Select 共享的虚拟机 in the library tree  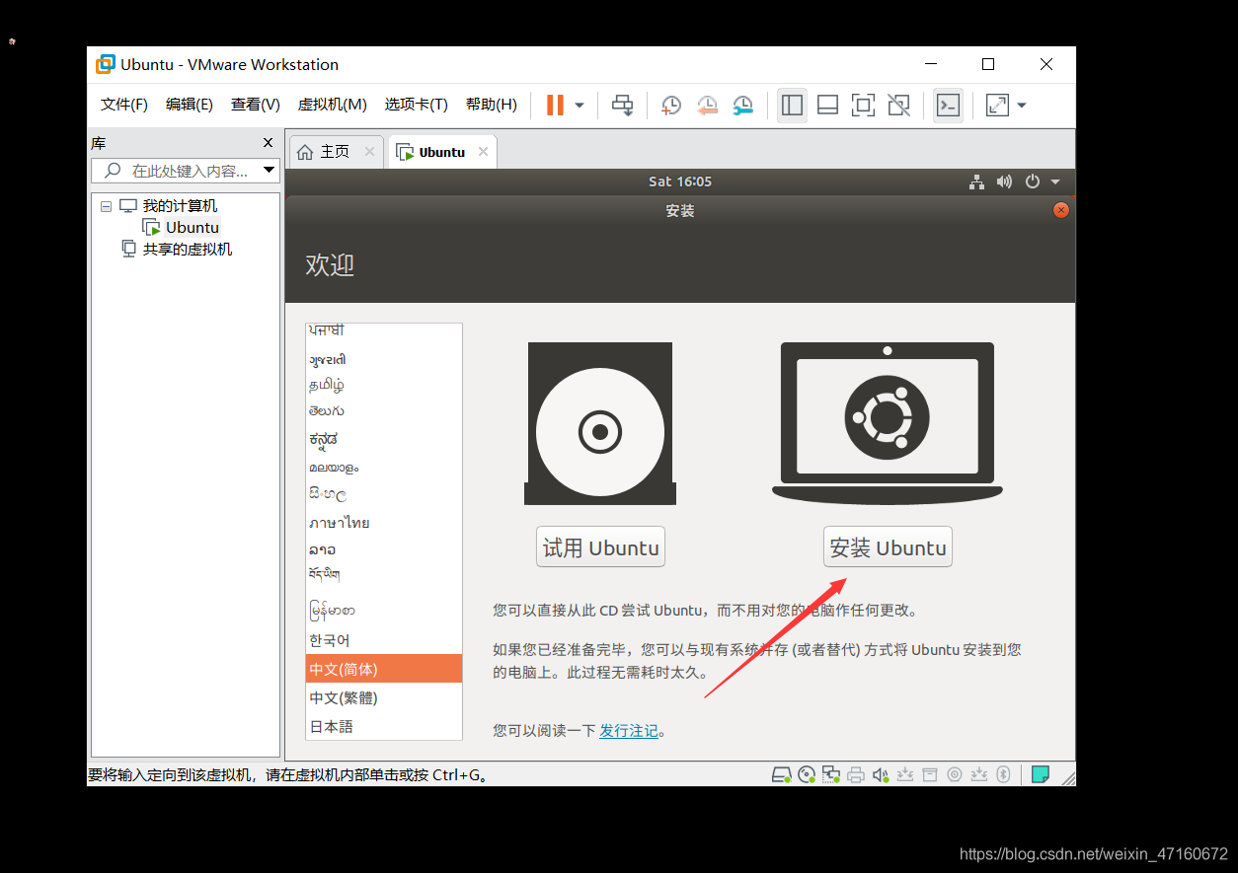pos(188,249)
